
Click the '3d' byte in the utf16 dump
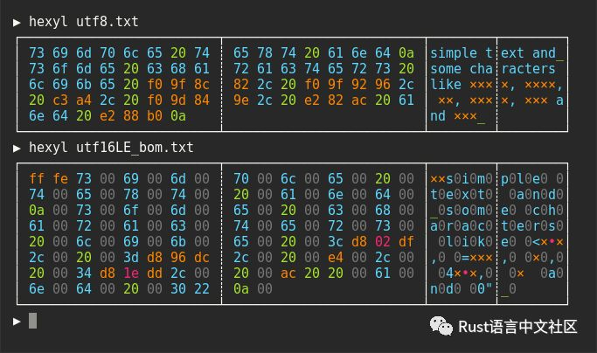pos(130,258)
